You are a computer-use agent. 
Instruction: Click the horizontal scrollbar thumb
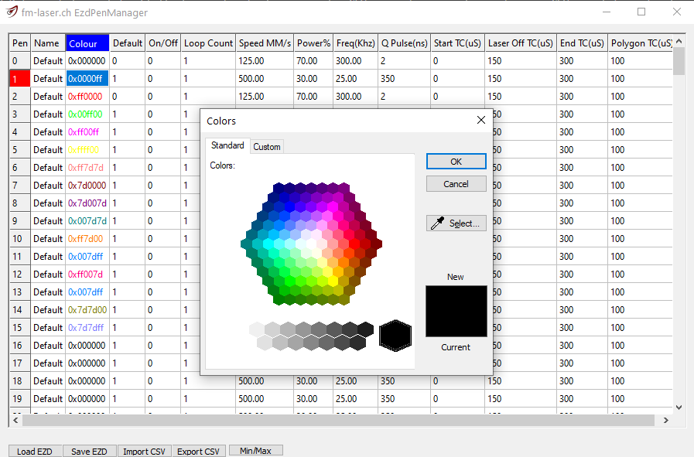click(339, 421)
